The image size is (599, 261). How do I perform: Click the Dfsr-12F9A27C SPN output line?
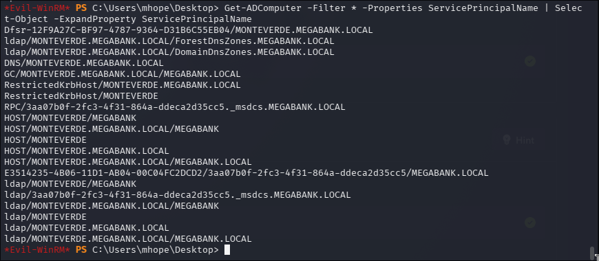tap(189, 30)
